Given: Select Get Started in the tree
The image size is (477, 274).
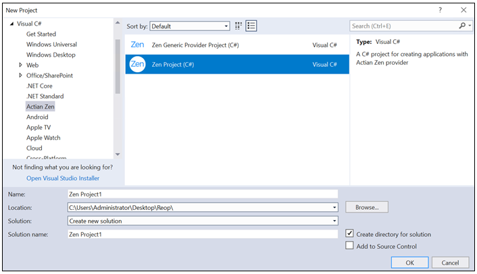Looking at the screenshot, I should (41, 34).
